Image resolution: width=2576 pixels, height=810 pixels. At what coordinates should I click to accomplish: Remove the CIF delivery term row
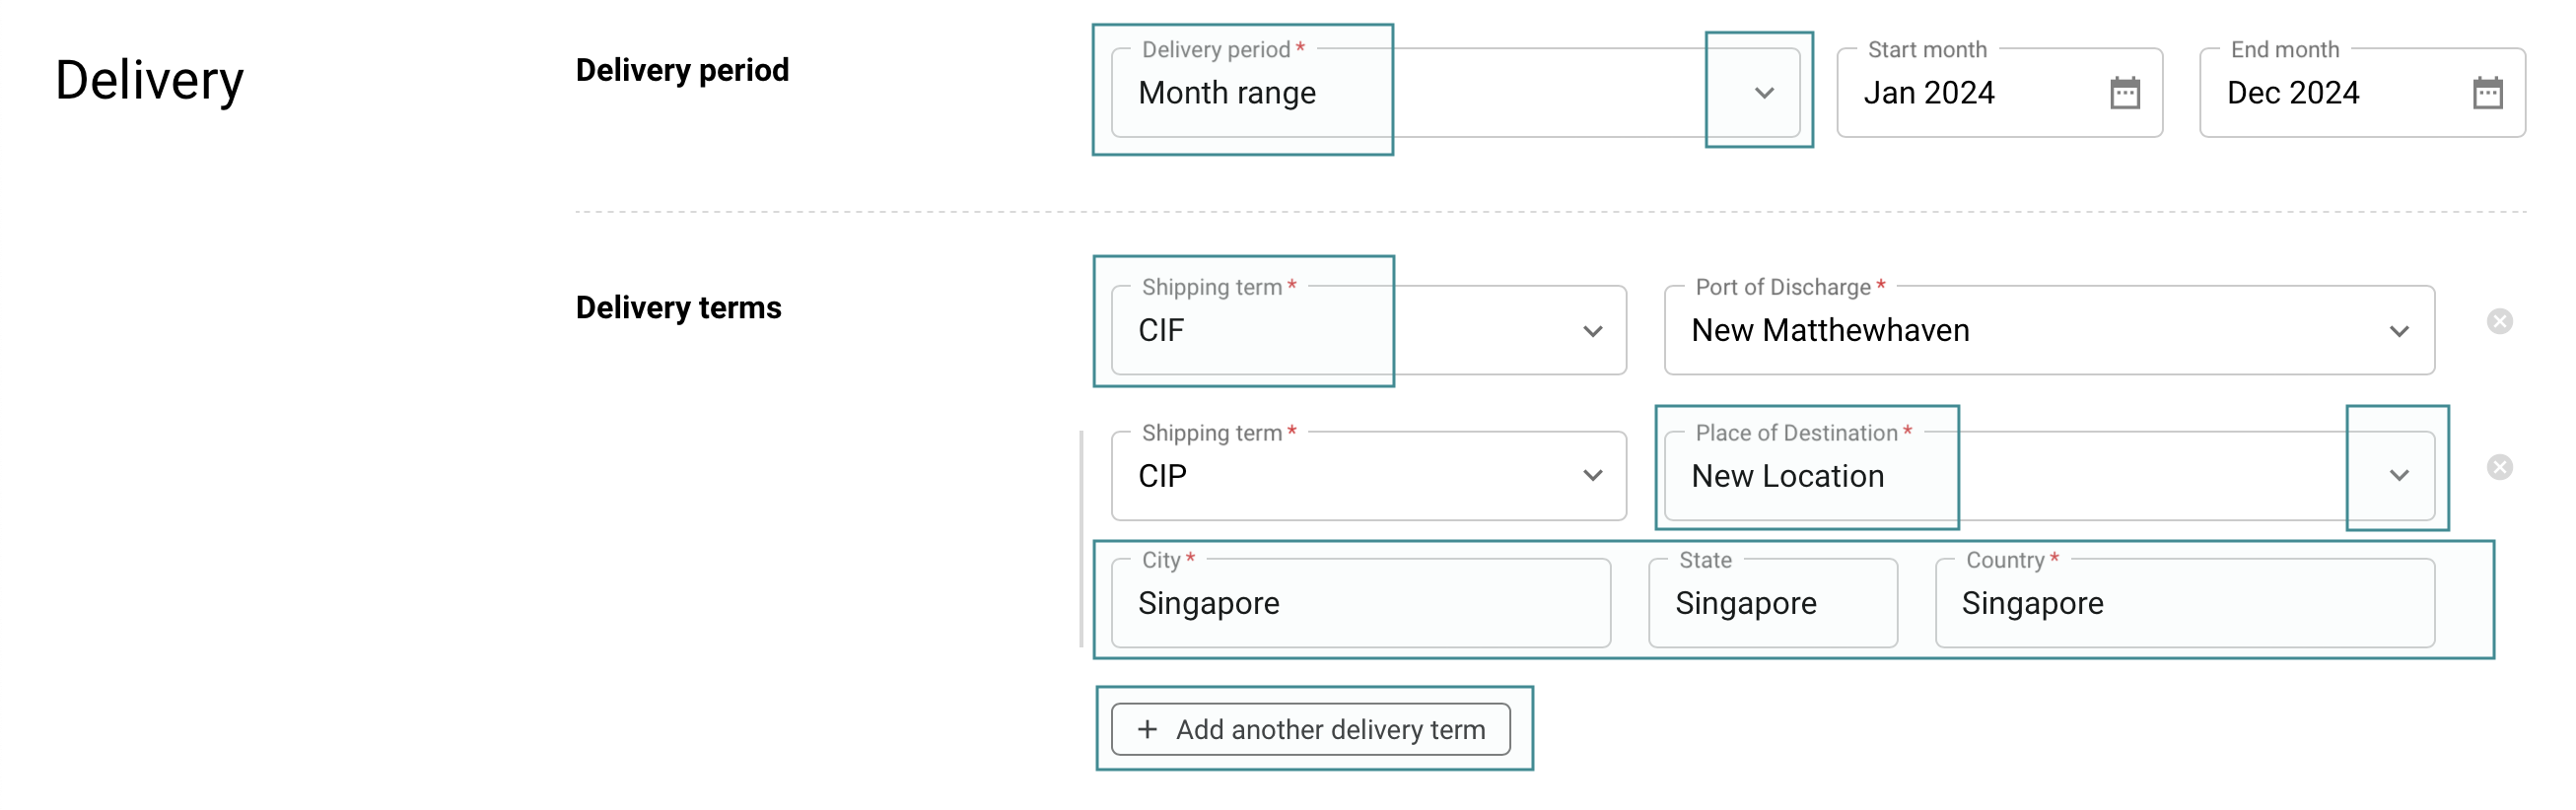click(x=2499, y=321)
